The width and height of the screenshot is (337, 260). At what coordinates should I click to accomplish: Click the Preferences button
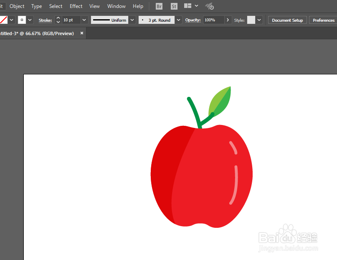click(324, 20)
